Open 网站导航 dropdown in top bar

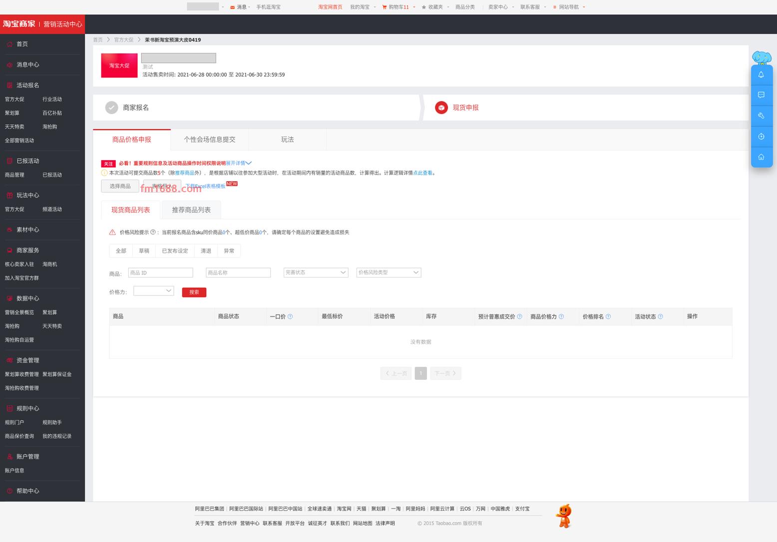click(569, 7)
